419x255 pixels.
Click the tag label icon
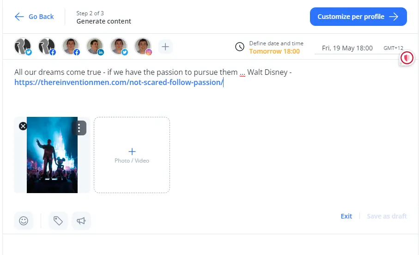[58, 221]
